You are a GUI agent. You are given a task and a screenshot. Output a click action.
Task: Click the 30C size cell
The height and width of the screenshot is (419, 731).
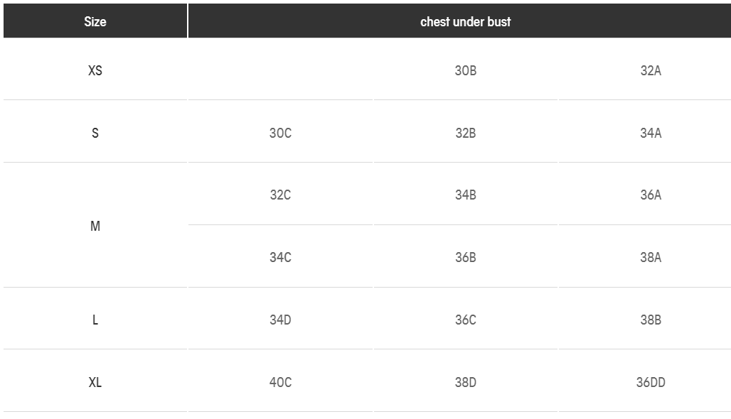(280, 133)
